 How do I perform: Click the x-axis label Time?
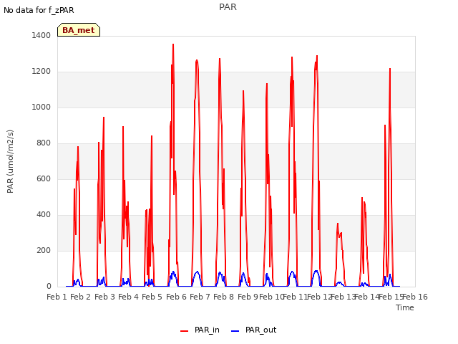click(x=405, y=307)
